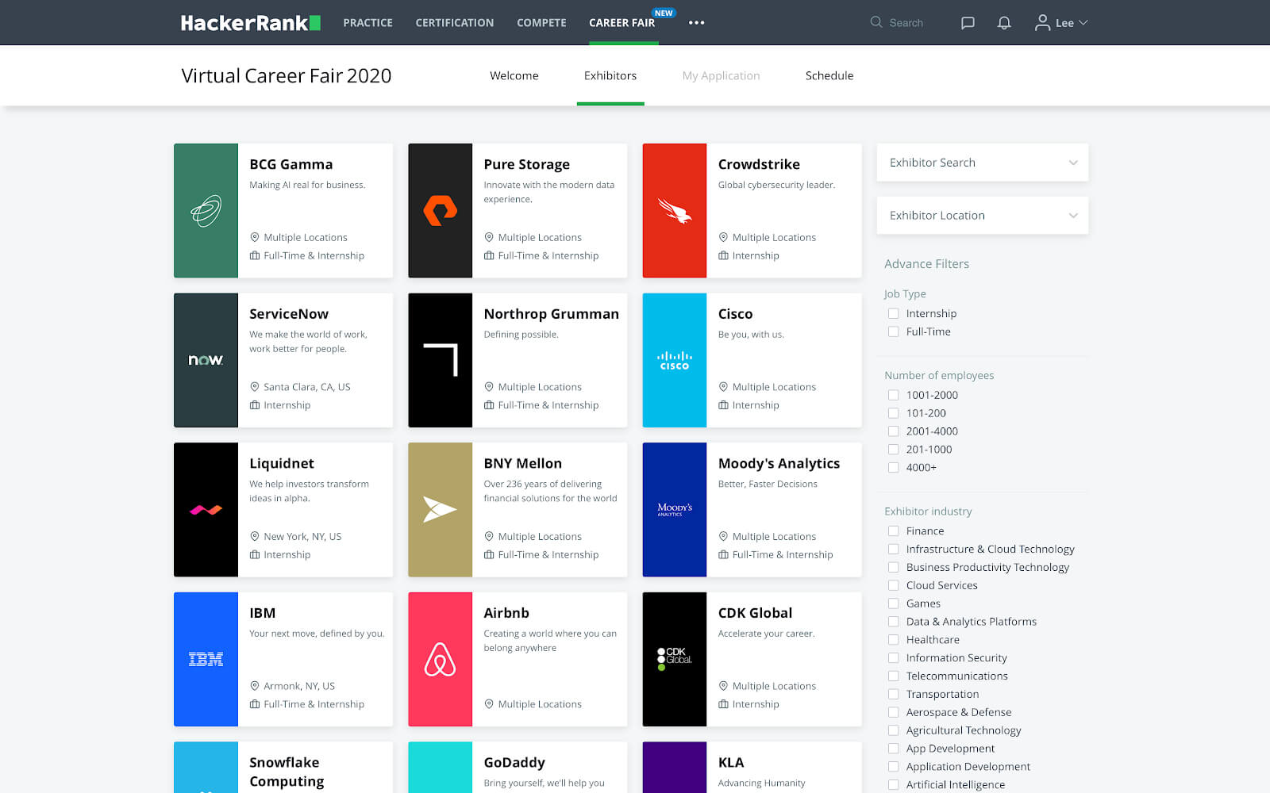Tick the 101-200 employees checkbox
The width and height of the screenshot is (1270, 793).
point(894,413)
